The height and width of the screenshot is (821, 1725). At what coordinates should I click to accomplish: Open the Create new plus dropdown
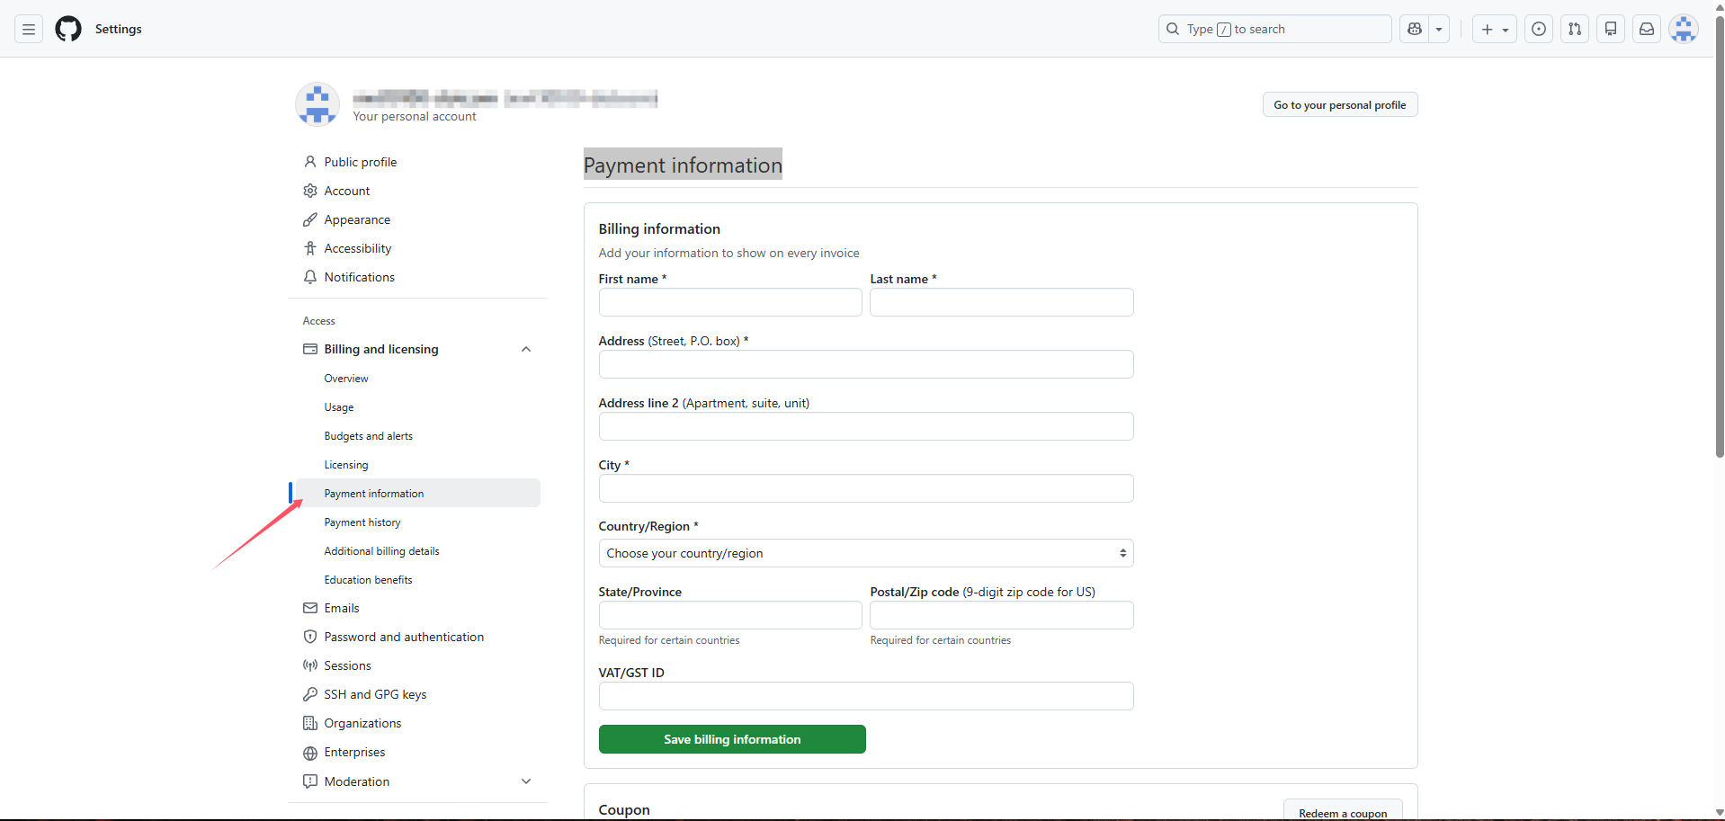click(1495, 29)
